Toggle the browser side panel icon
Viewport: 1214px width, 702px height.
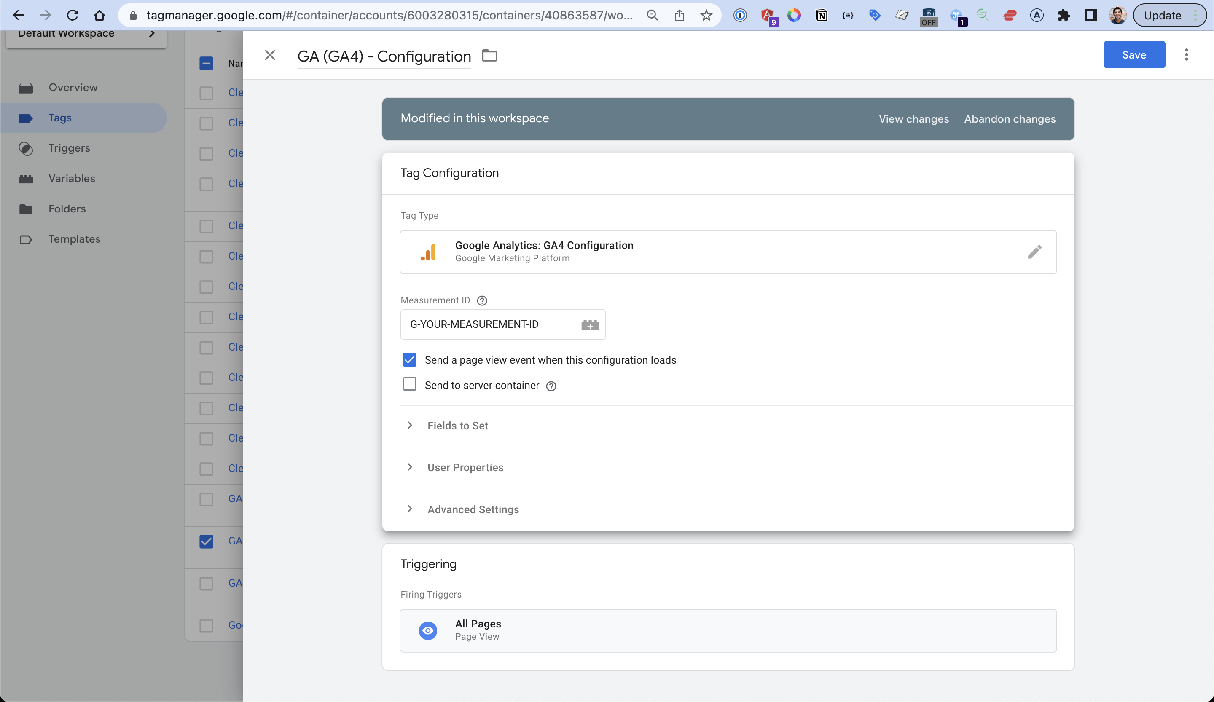(1090, 16)
